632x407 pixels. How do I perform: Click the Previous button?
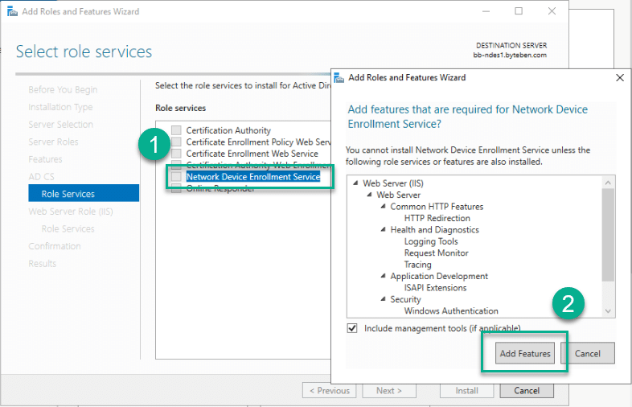[x=330, y=390]
